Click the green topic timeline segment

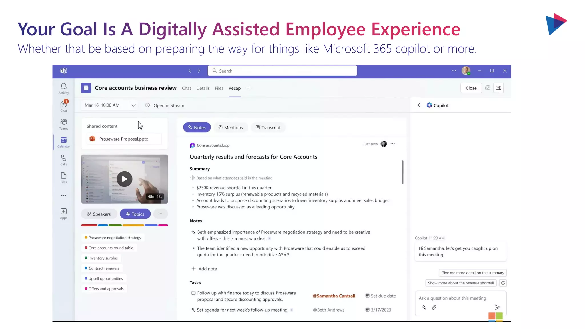[x=115, y=225]
